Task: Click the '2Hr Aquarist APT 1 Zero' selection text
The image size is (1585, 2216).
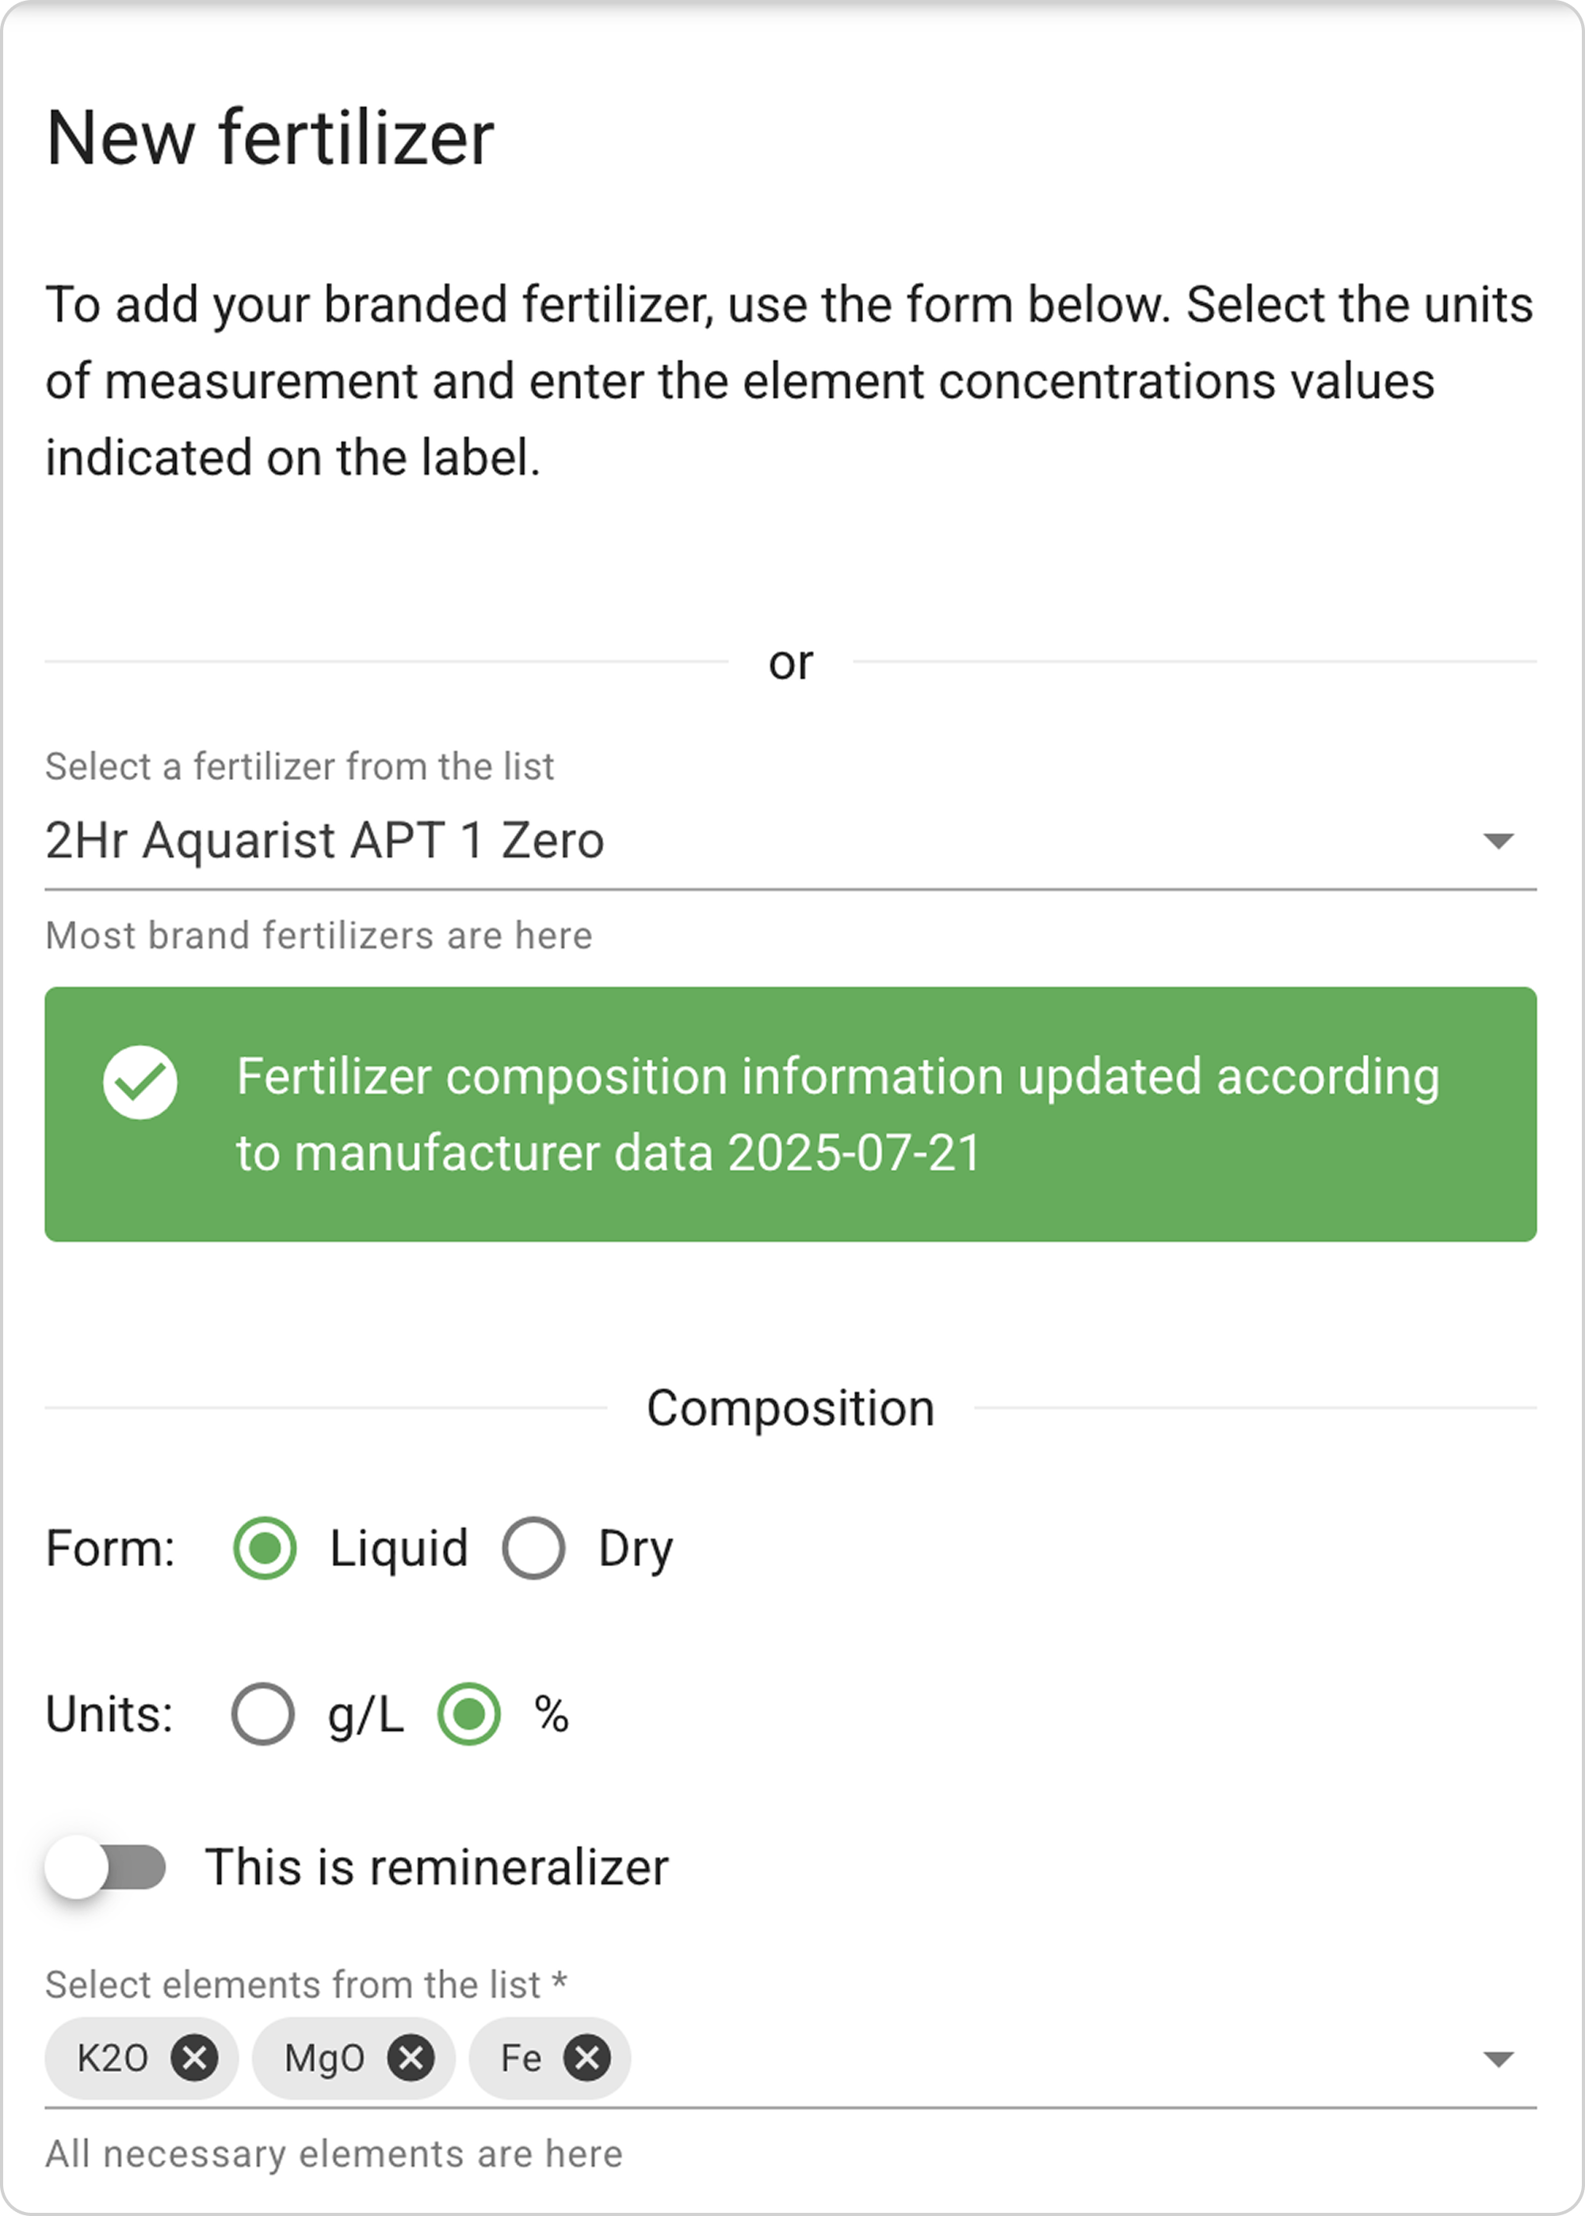Action: pyautogui.click(x=325, y=840)
